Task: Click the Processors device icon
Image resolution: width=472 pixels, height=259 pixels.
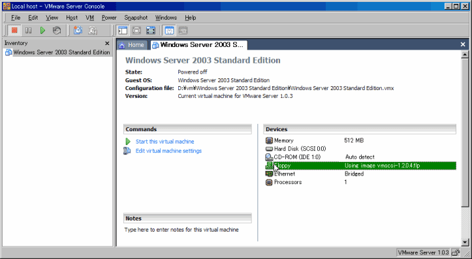Action: point(269,182)
